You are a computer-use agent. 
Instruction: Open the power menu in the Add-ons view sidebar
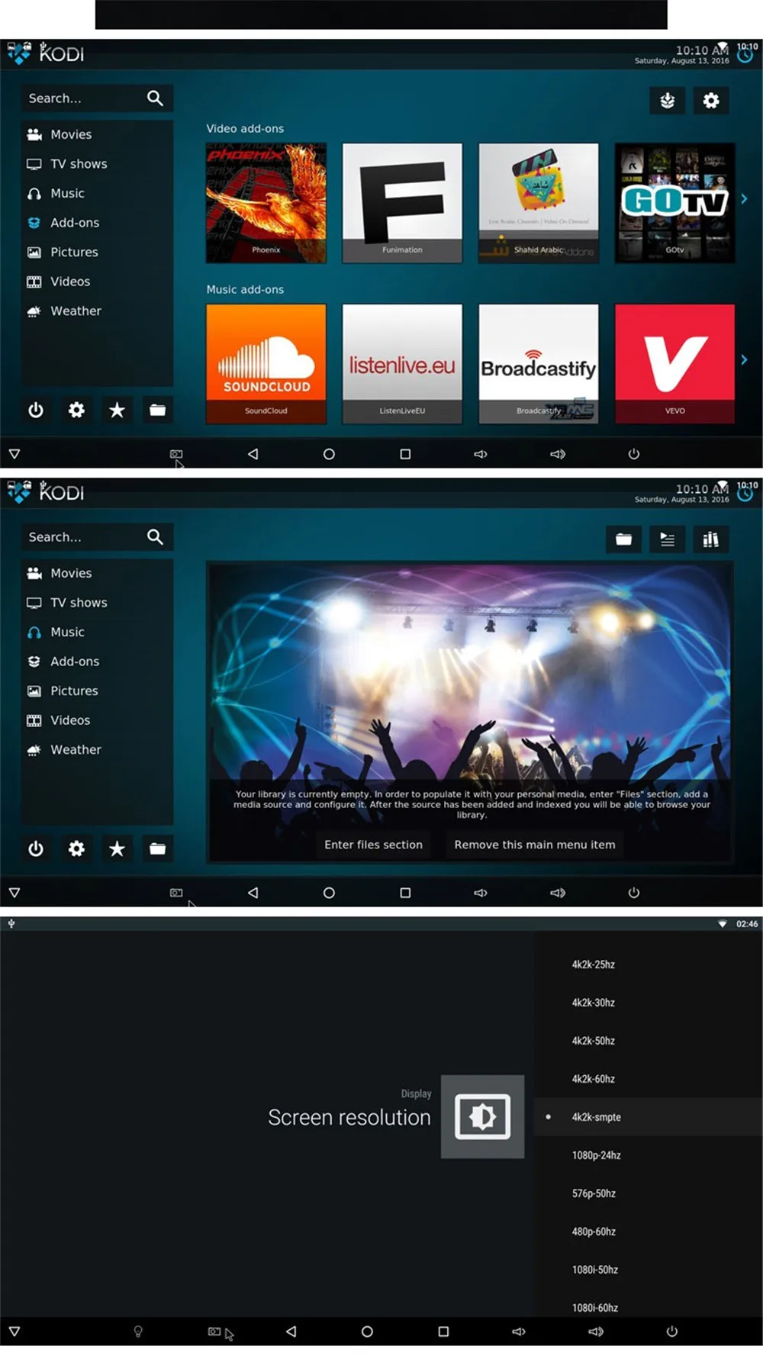36,411
